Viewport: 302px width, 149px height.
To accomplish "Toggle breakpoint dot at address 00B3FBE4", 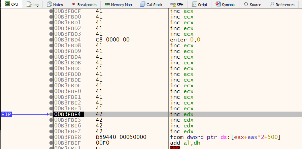I will tap(51, 114).
